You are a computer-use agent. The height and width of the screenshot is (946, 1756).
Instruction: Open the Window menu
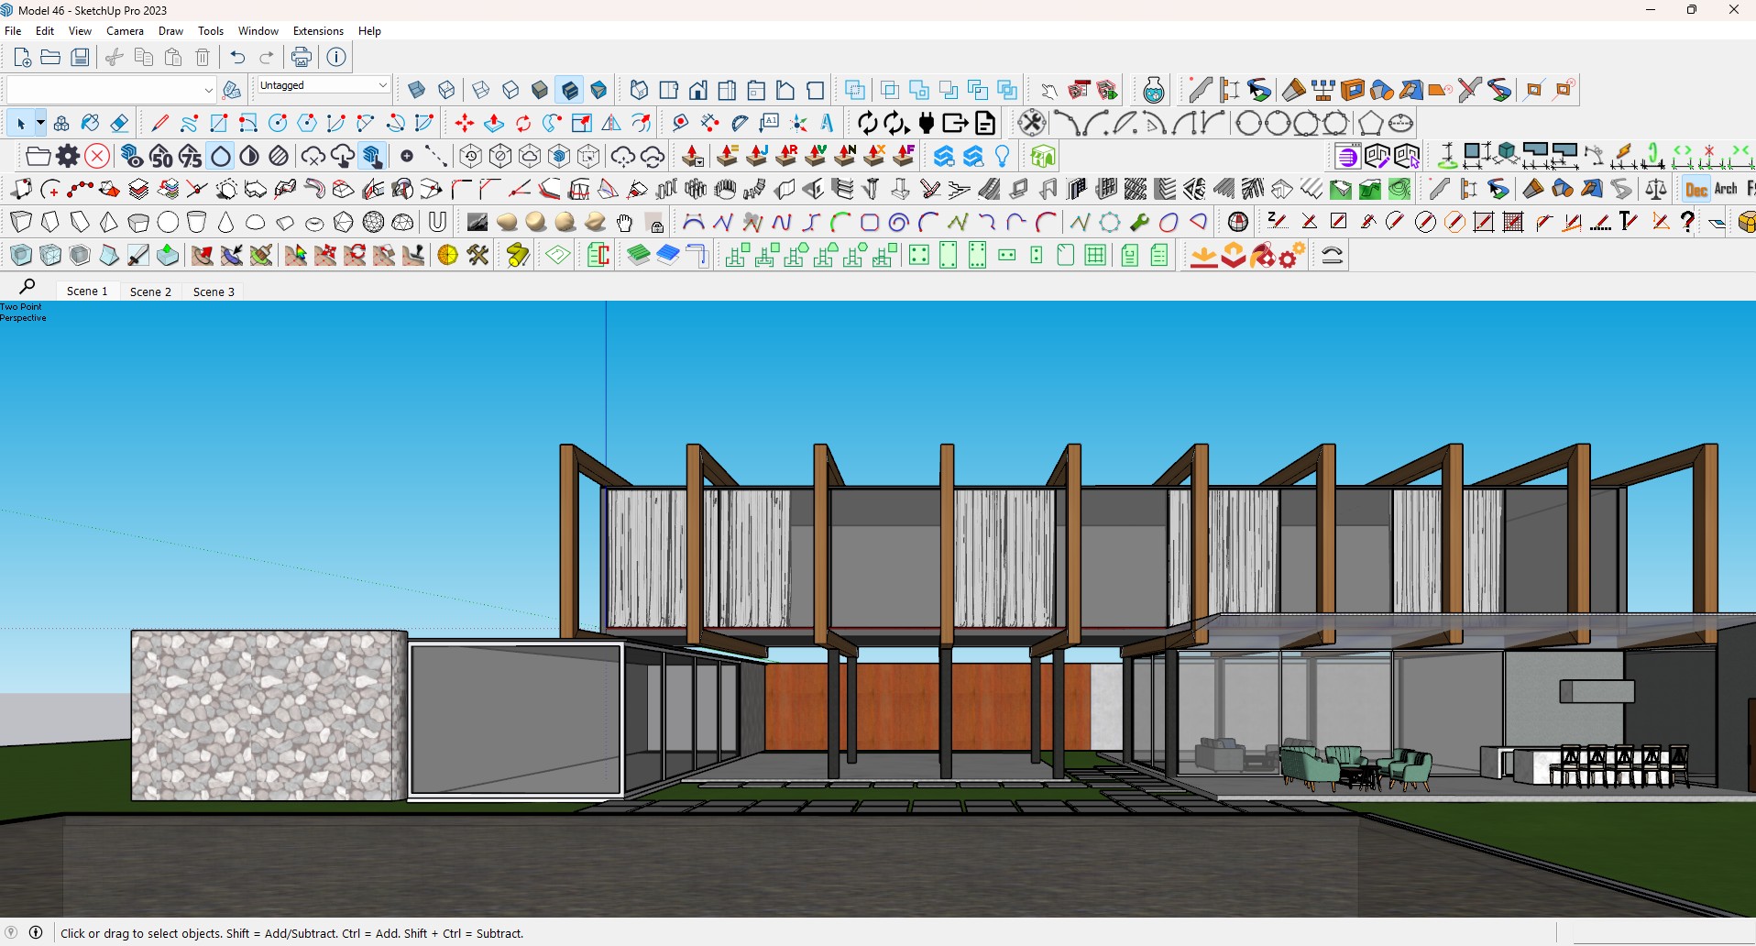[258, 31]
